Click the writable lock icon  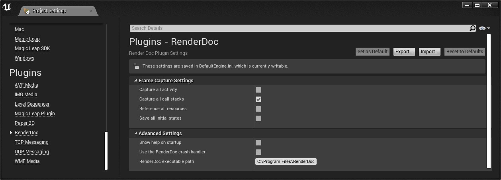pyautogui.click(x=136, y=66)
